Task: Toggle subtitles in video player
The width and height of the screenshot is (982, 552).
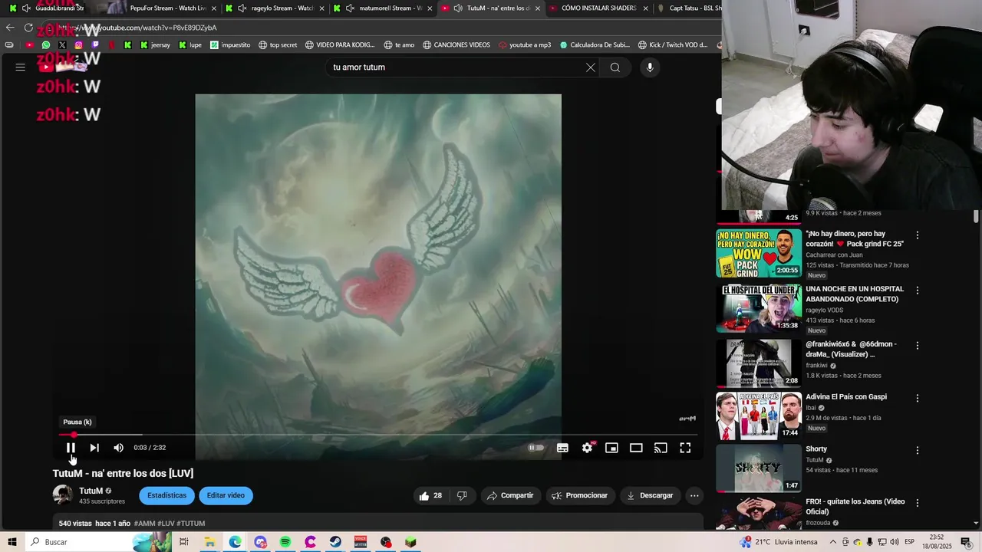Action: [562, 448]
